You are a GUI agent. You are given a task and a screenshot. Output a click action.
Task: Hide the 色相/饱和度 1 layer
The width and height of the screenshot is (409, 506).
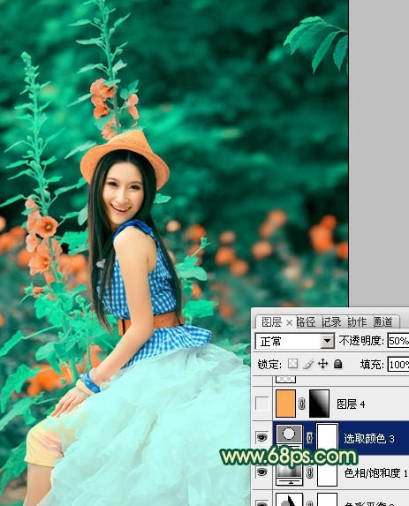point(261,472)
